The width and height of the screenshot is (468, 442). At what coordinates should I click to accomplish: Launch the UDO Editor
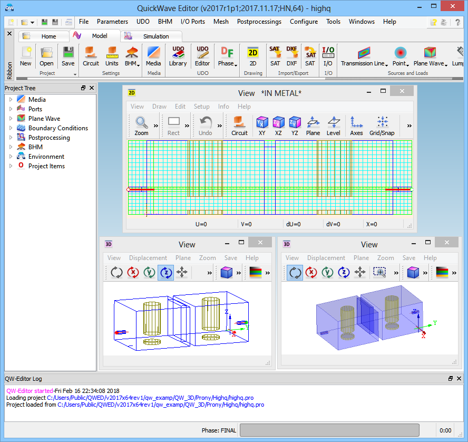[x=202, y=56]
